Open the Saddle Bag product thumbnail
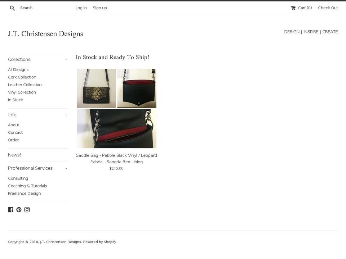346x259 pixels. 116,109
